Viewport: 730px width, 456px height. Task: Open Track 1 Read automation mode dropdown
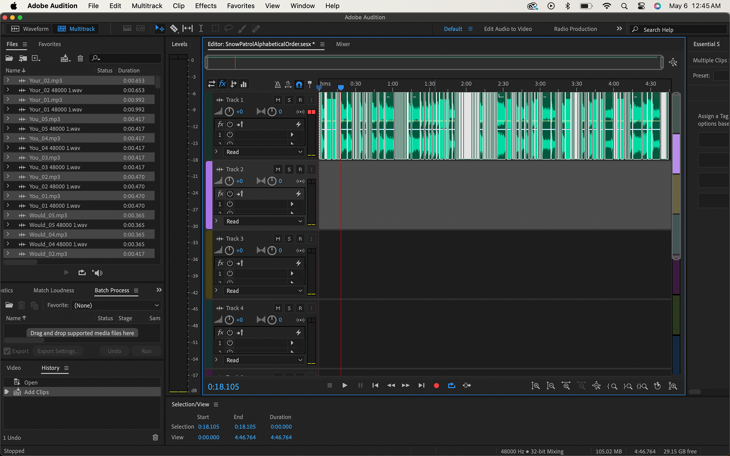(x=264, y=152)
